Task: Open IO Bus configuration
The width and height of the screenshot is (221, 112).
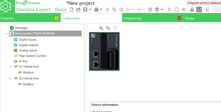Action: (x=23, y=61)
